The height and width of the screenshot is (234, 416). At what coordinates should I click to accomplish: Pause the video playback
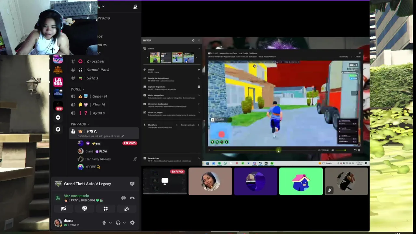[209, 150]
